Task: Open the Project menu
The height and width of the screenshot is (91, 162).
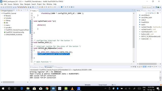Action: (39, 4)
